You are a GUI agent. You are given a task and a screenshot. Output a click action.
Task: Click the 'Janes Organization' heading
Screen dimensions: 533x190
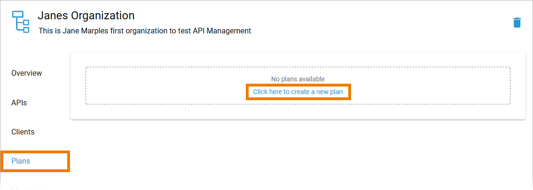point(86,16)
